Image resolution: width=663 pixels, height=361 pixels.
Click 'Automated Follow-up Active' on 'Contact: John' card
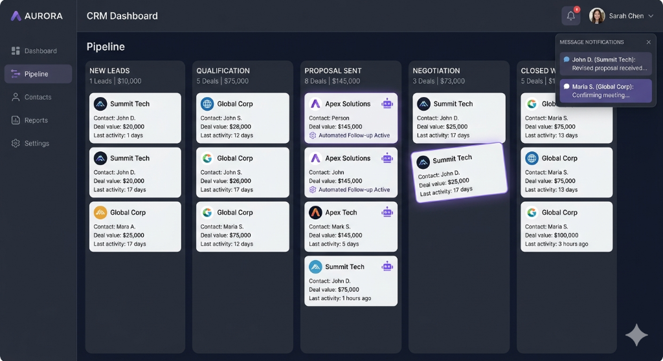(x=354, y=190)
